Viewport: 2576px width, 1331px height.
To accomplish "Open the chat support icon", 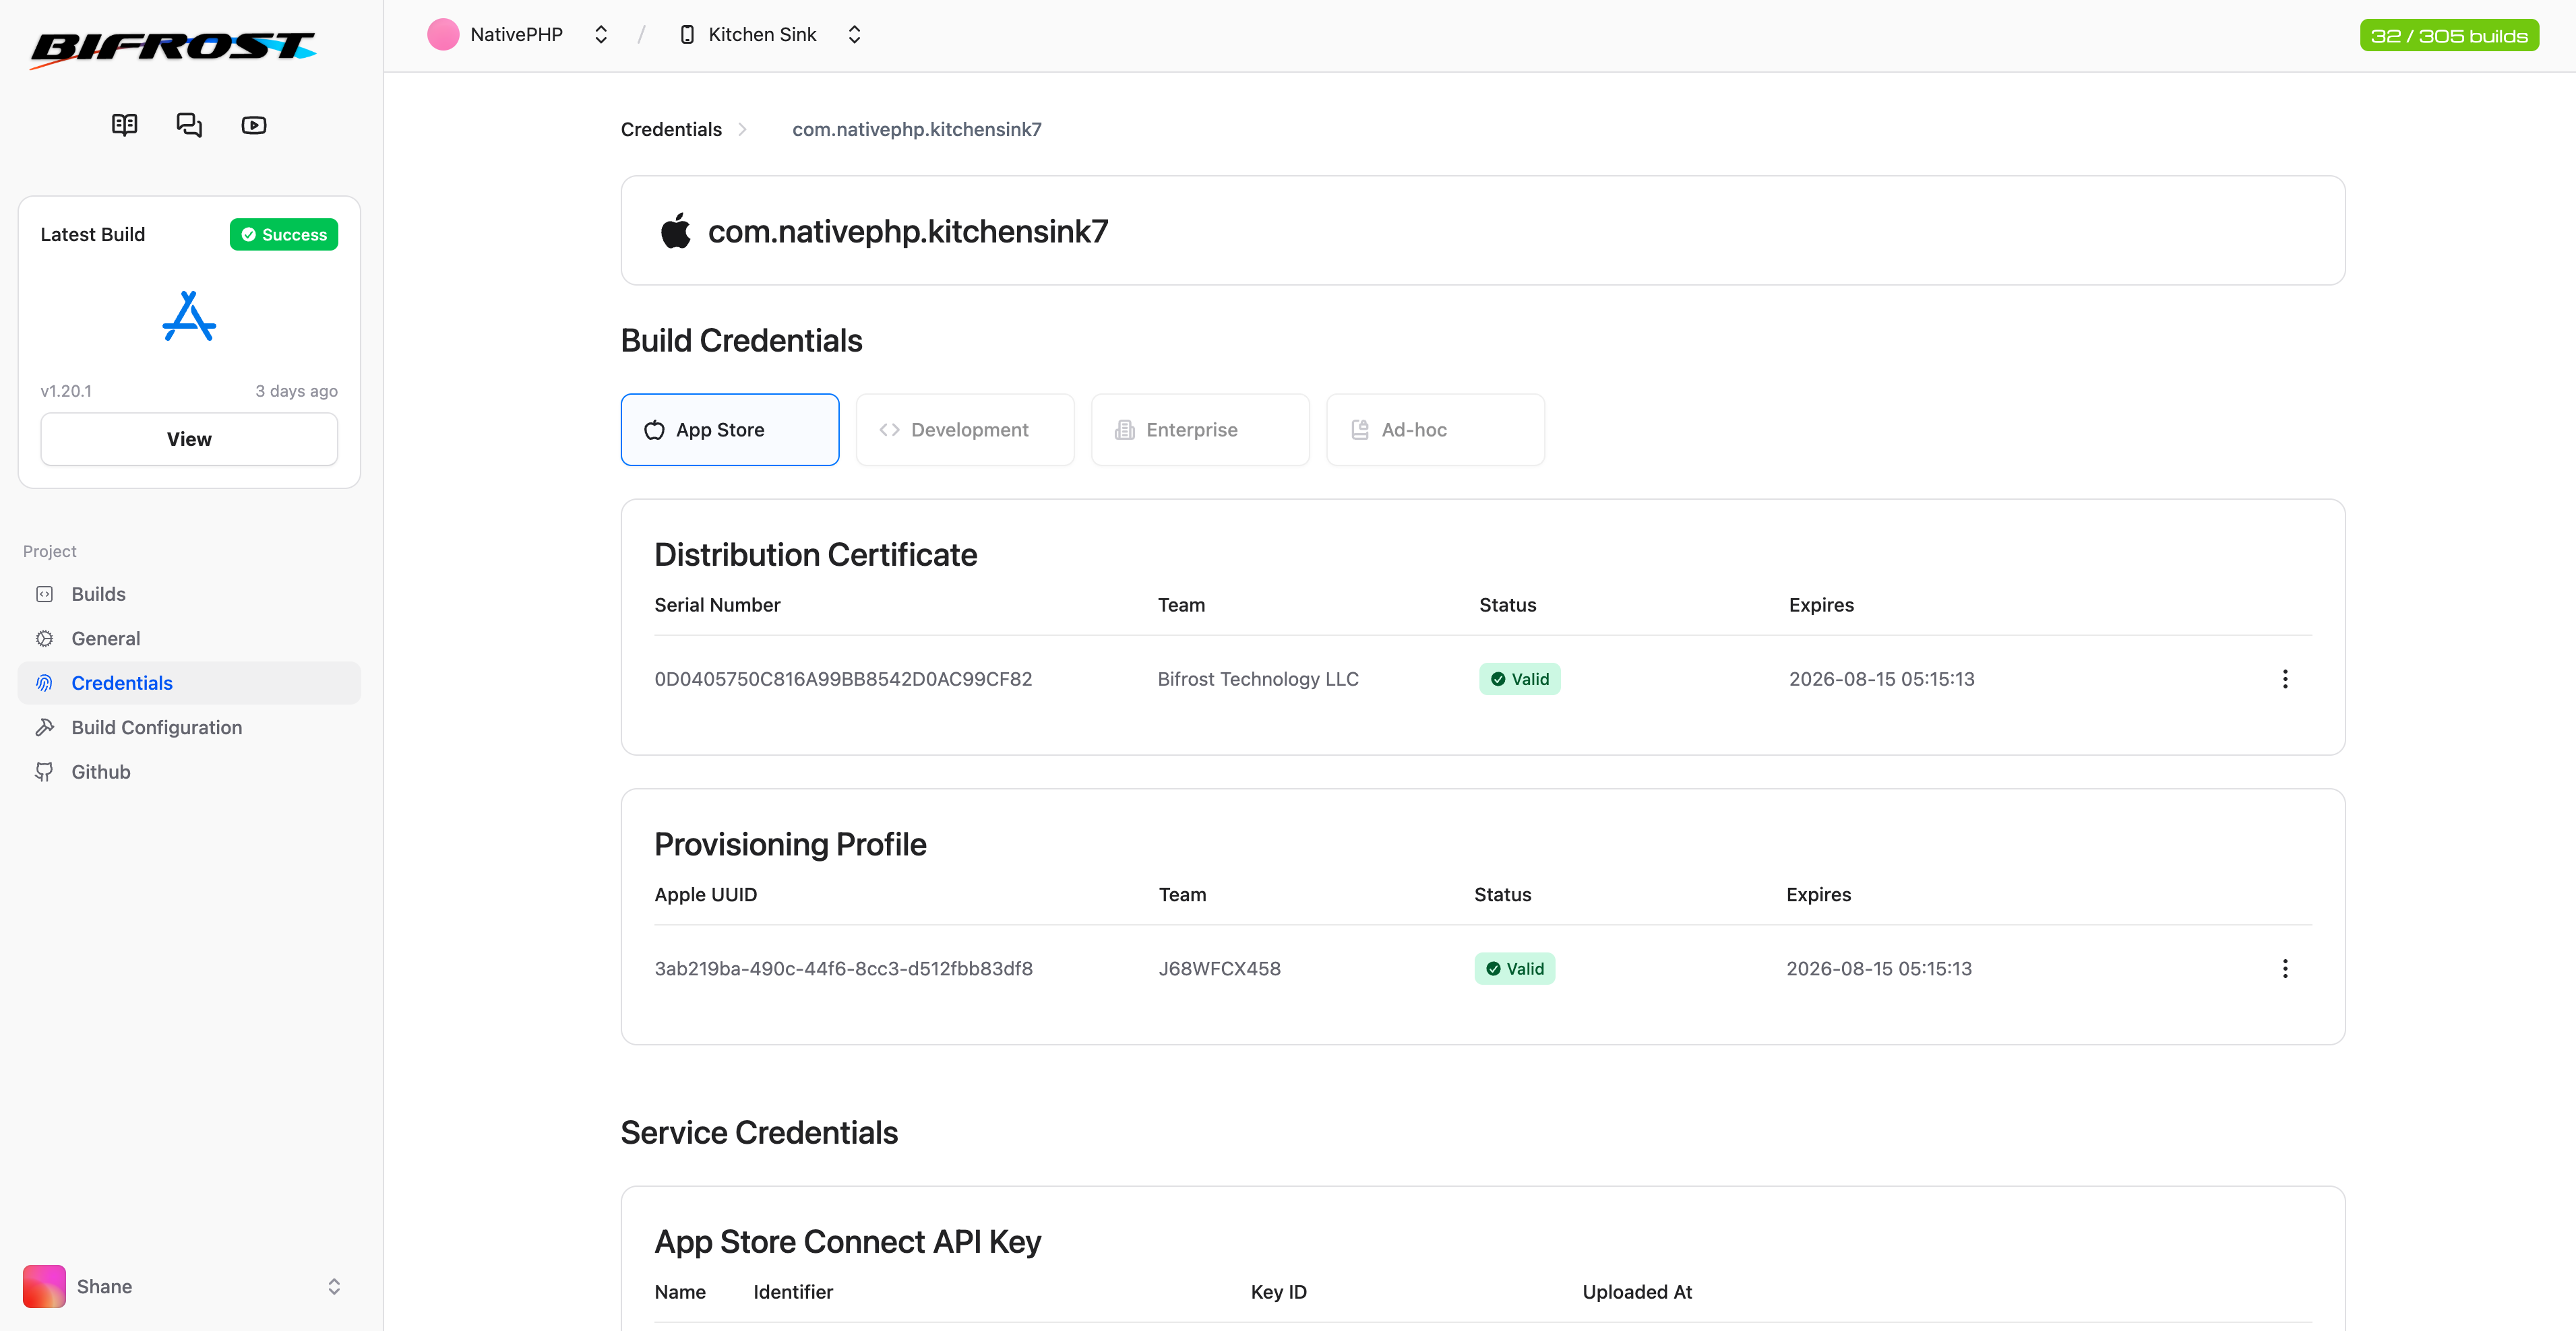I will [x=189, y=124].
